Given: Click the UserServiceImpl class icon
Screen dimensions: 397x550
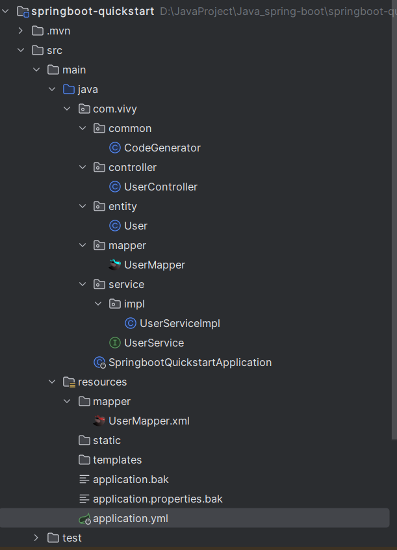Looking at the screenshot, I should tap(131, 323).
